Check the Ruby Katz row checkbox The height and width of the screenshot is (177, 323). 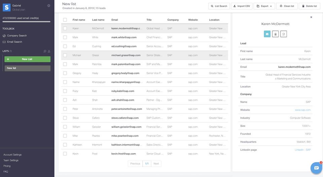pos(65,91)
